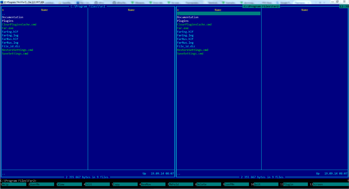Select SaveSettings.cmd in left panel
This screenshot has height=189, width=349.
click(15, 54)
